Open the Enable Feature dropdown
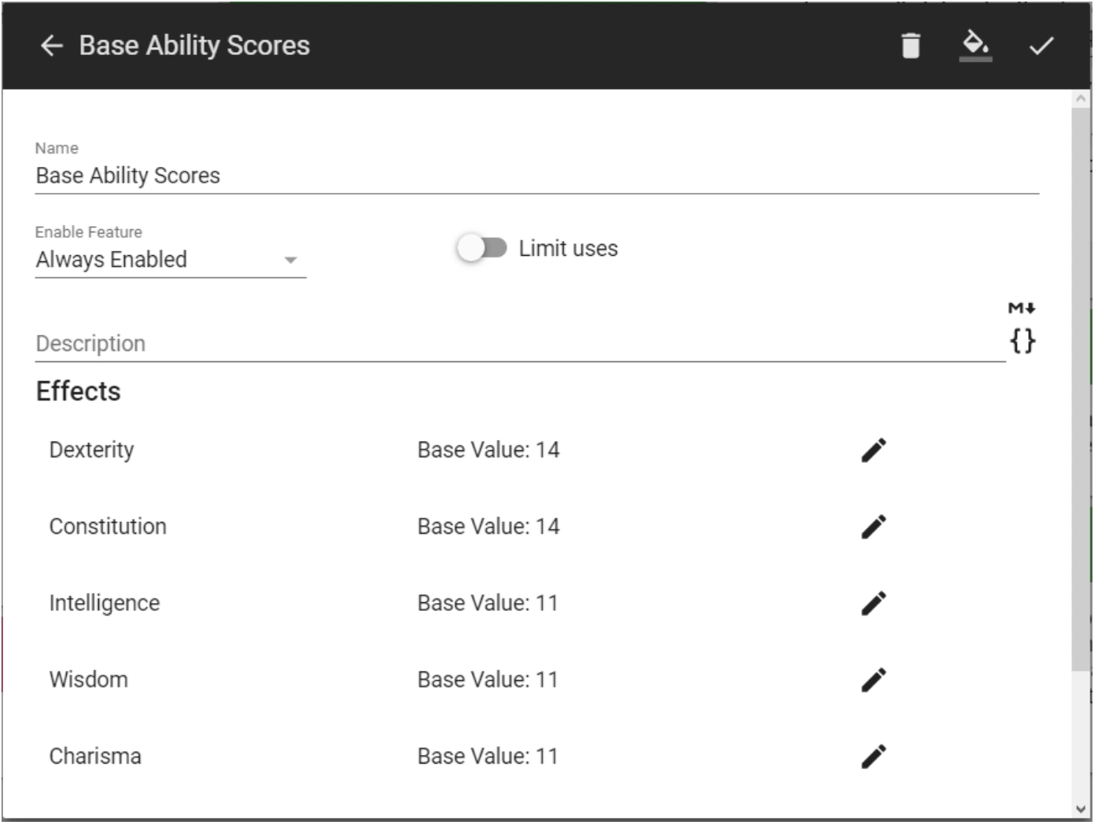 click(x=170, y=260)
